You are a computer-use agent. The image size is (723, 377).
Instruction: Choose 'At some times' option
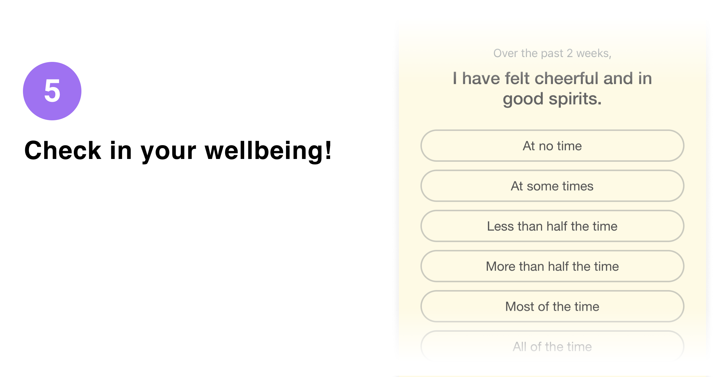[552, 186]
